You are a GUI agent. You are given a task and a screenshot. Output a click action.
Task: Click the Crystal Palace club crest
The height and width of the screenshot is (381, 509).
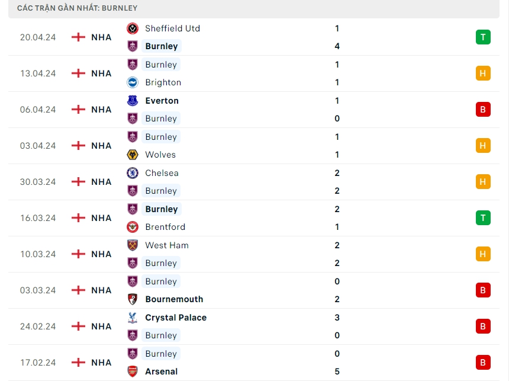coord(133,318)
